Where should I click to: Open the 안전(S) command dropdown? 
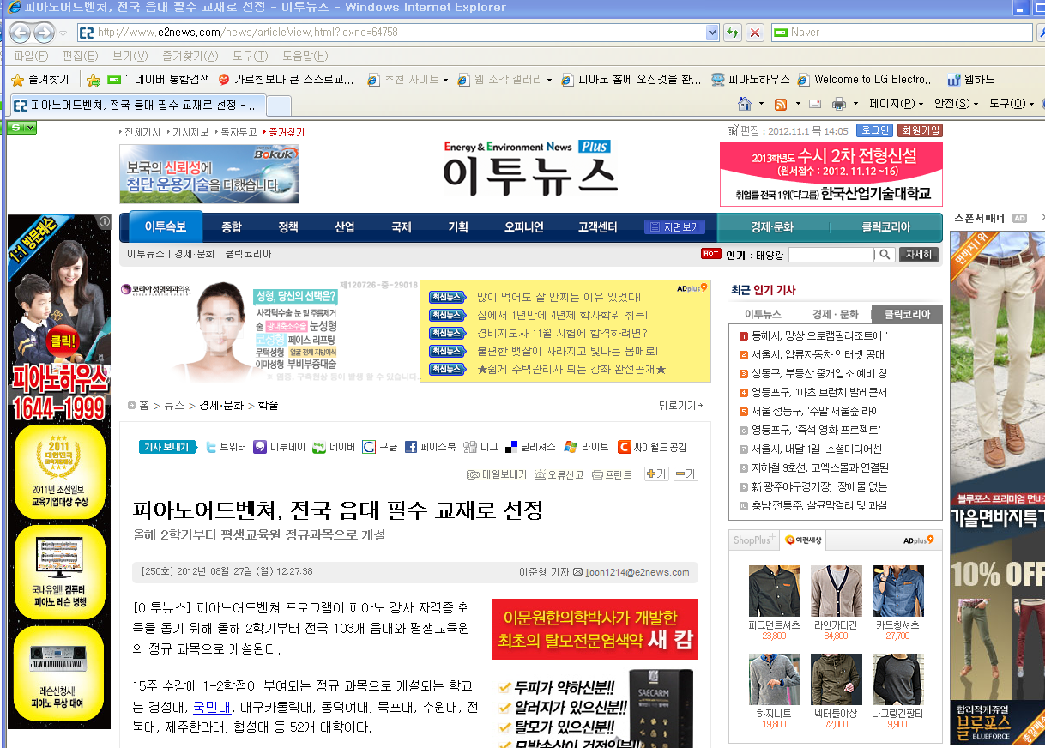957,104
